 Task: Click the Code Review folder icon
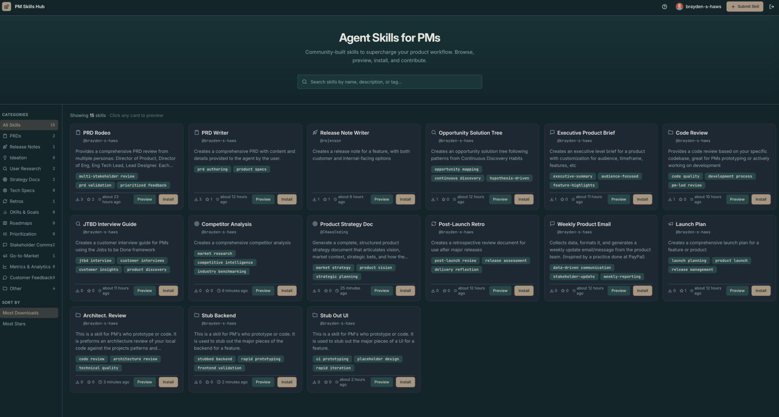click(x=671, y=132)
